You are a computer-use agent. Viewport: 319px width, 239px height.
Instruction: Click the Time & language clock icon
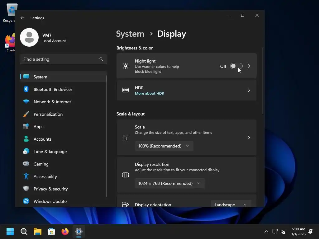[x=26, y=152]
